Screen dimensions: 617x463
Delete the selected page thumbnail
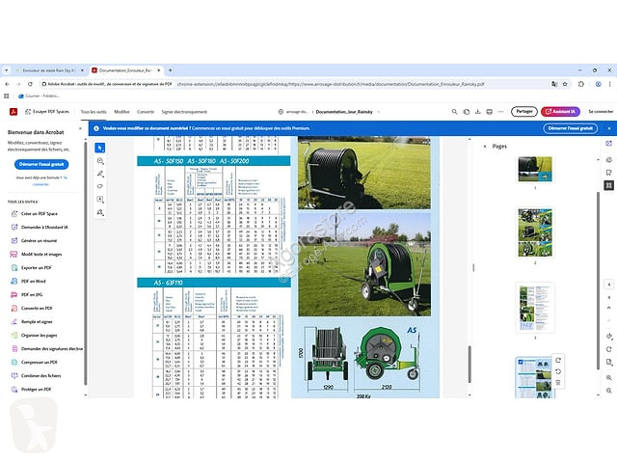tap(558, 383)
